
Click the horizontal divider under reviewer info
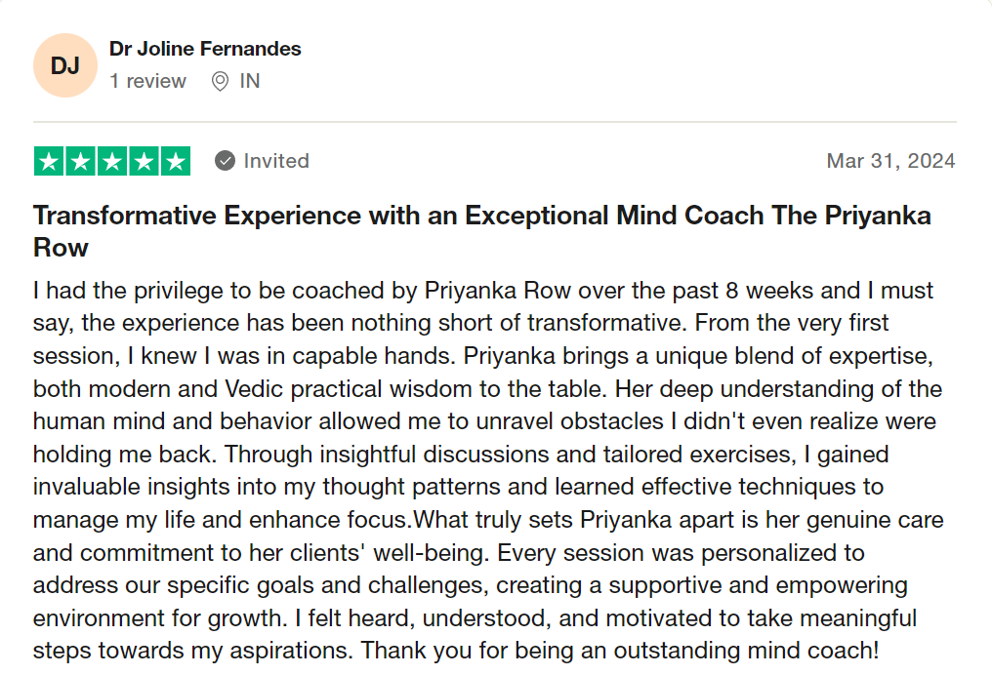coord(495,122)
